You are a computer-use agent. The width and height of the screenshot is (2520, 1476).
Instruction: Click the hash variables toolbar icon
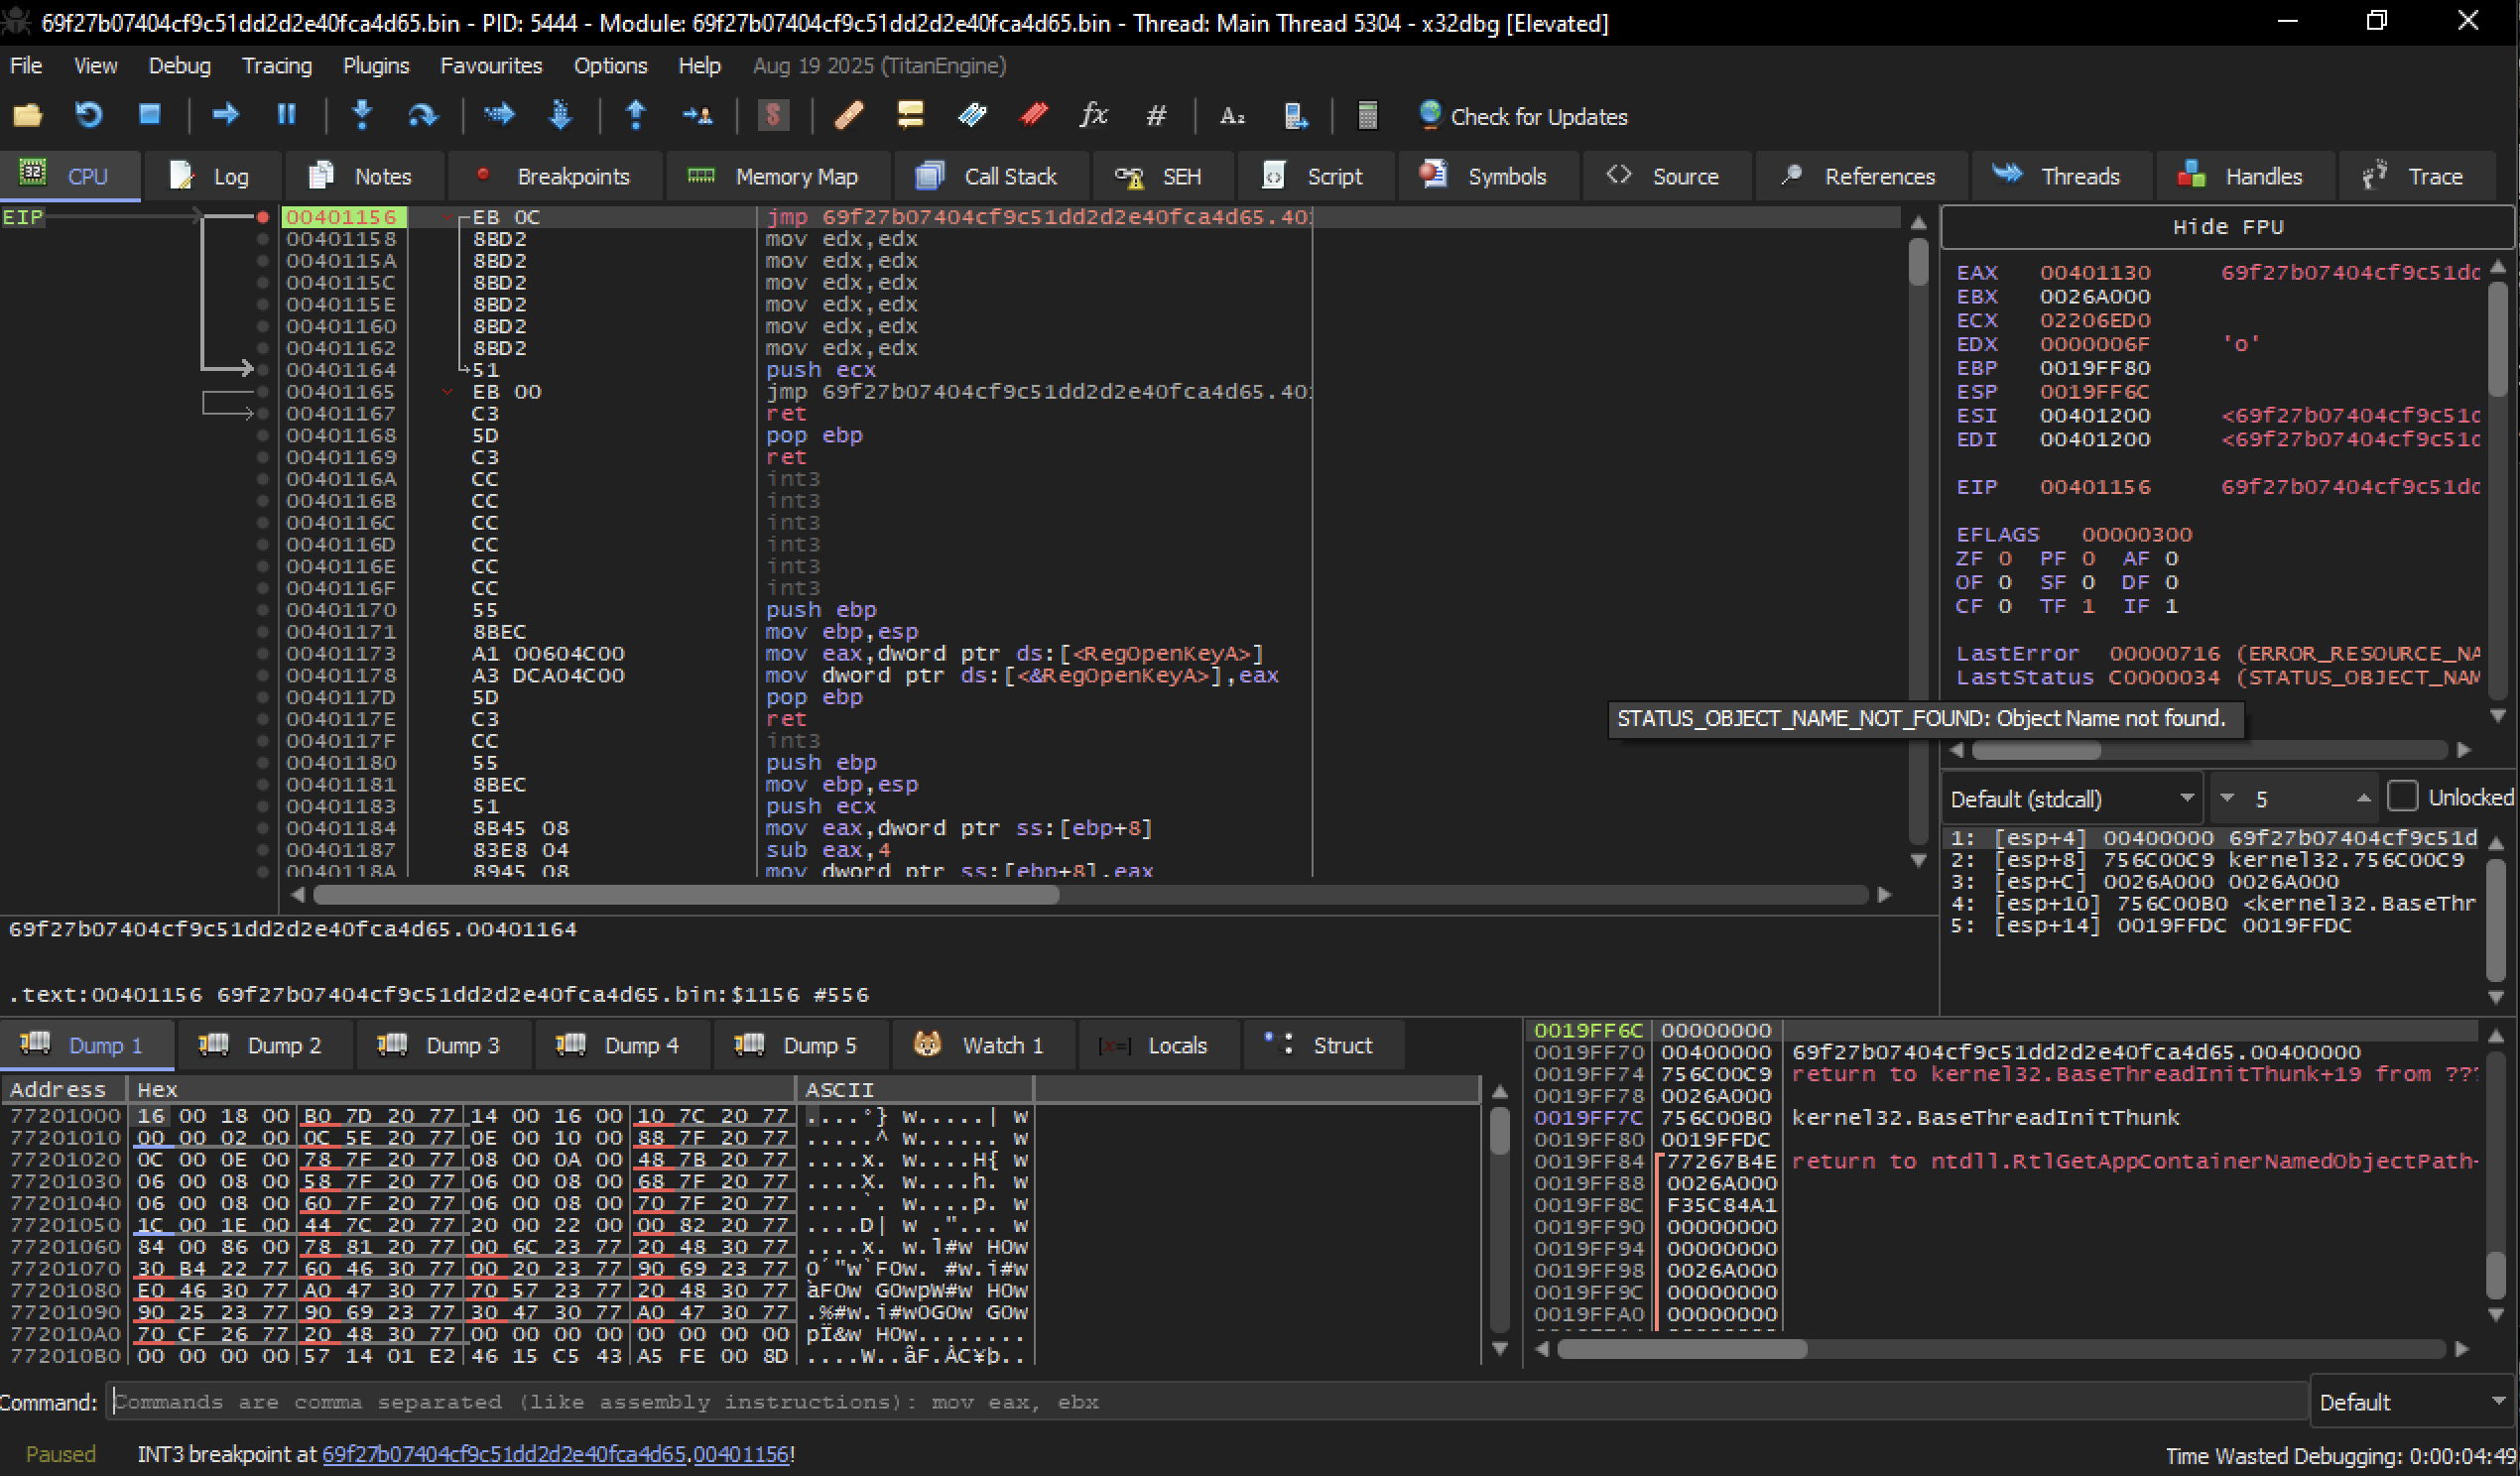(1156, 116)
